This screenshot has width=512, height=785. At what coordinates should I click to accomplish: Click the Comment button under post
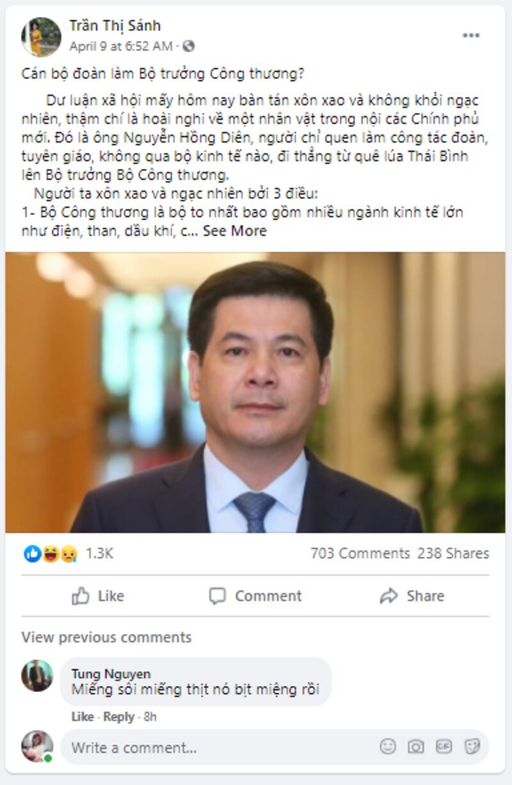click(255, 596)
